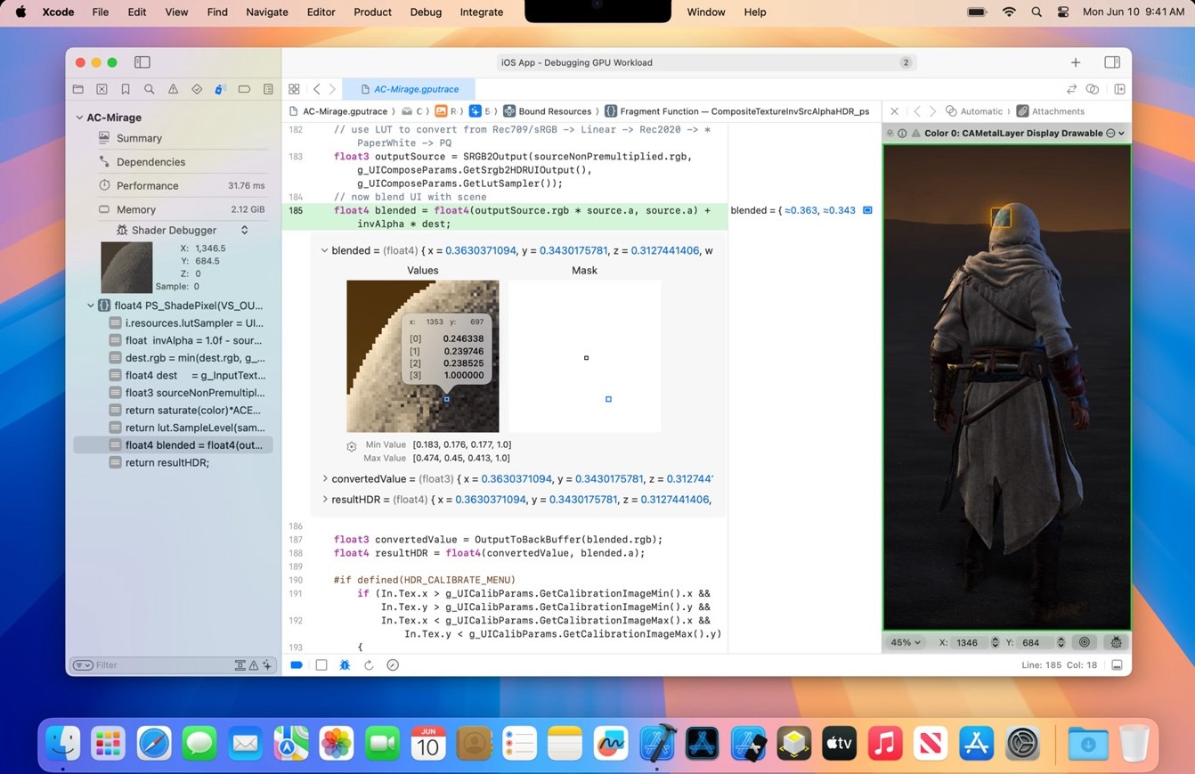Open the Find navigator magnifier icon
The width and height of the screenshot is (1195, 774).
pyautogui.click(x=150, y=89)
